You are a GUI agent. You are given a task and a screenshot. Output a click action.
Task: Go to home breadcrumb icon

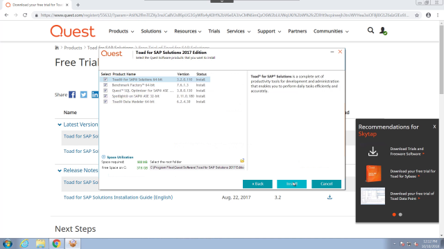[57, 48]
